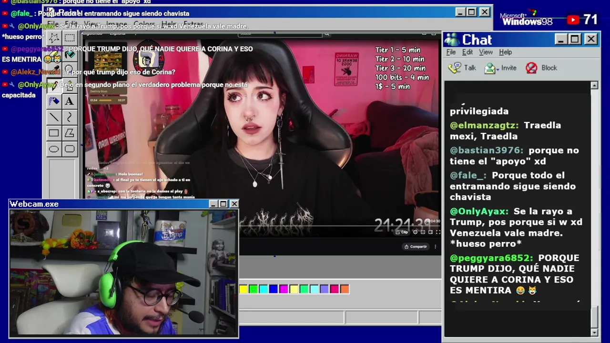Click username @elmanzagtz in Chat
The image size is (610, 343).
(x=484, y=125)
